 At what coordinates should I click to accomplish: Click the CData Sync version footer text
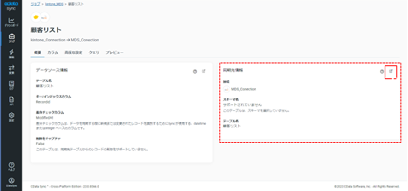pos(65,186)
